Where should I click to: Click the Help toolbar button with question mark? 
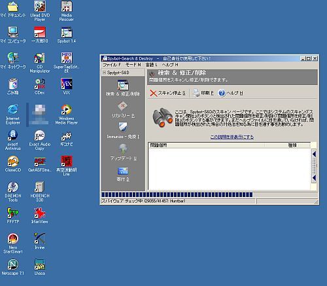point(231,93)
